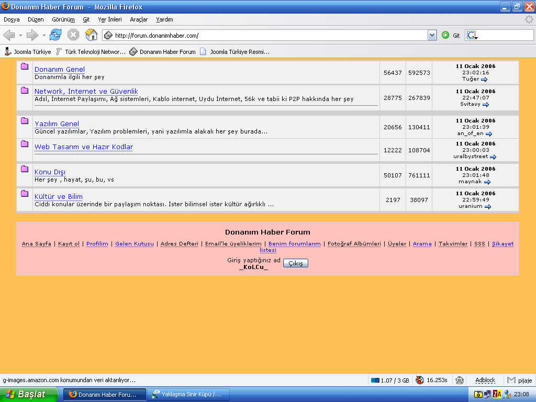
Task: Open the Forward button history dropdown arrow
Action: click(44, 35)
